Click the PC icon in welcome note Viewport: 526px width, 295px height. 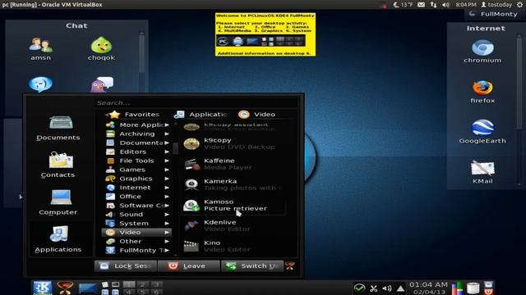pyautogui.click(x=223, y=42)
